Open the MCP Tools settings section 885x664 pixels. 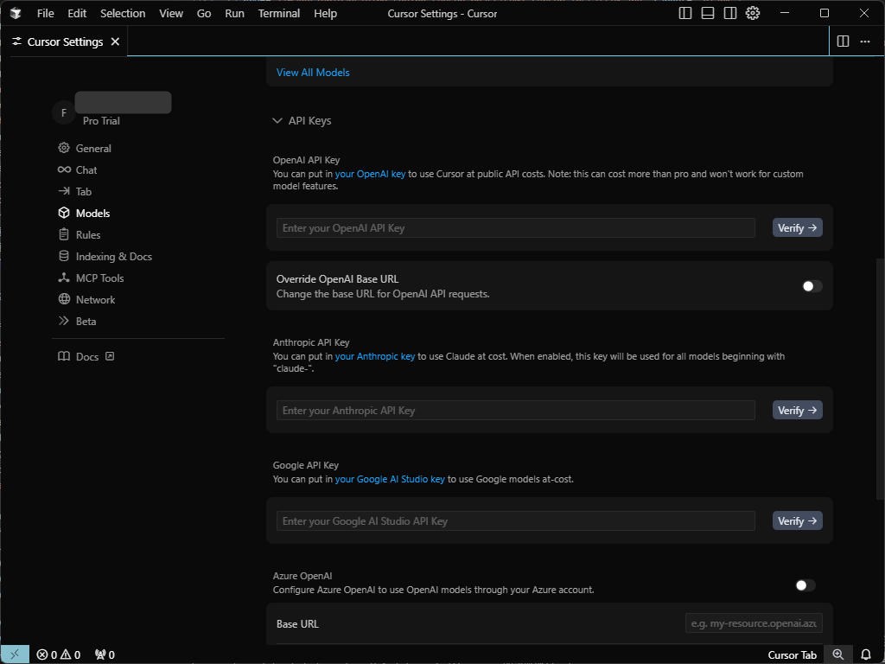[99, 278]
